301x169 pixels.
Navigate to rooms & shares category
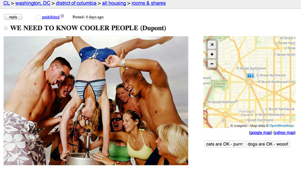(148, 3)
